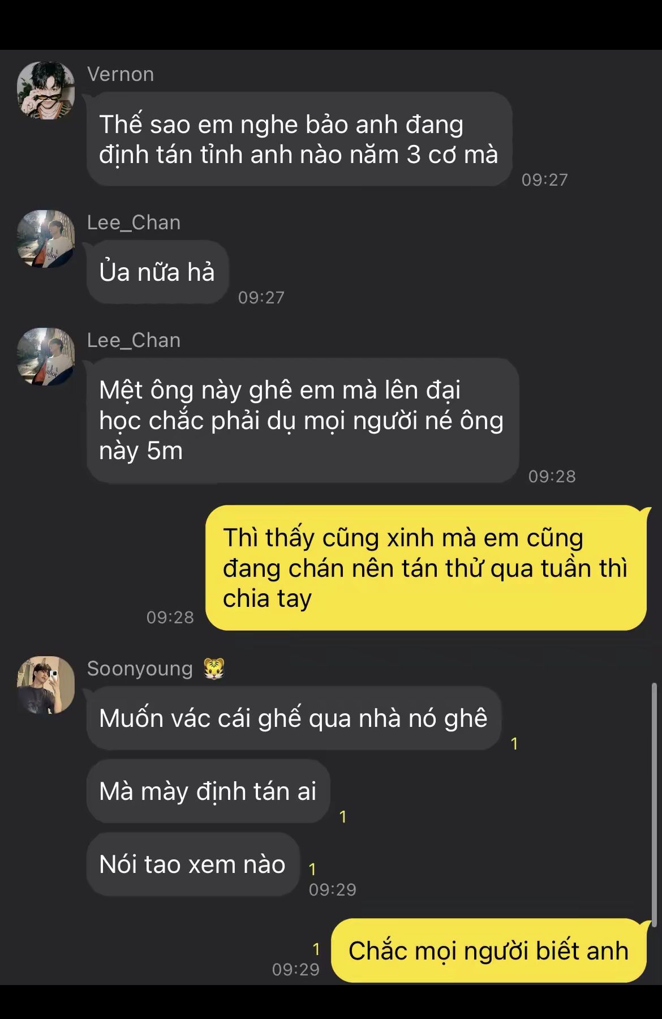Tap Lee_Chan's avatar beside the 'Mệt ông này' message
This screenshot has height=1019, width=662.
click(46, 357)
